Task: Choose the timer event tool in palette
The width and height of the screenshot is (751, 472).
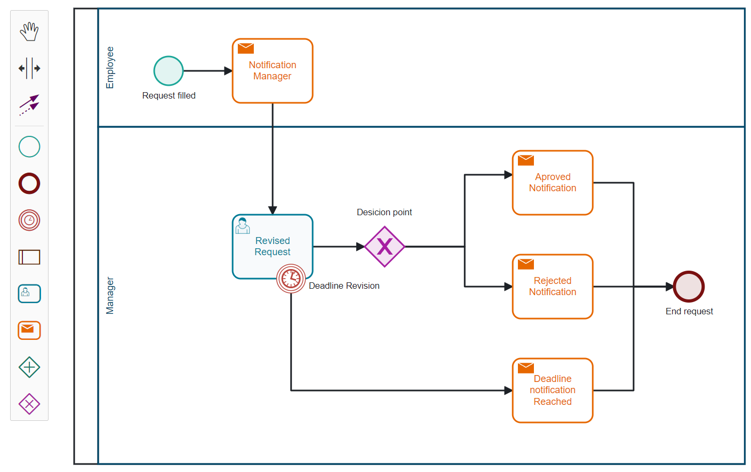Action: [x=29, y=220]
